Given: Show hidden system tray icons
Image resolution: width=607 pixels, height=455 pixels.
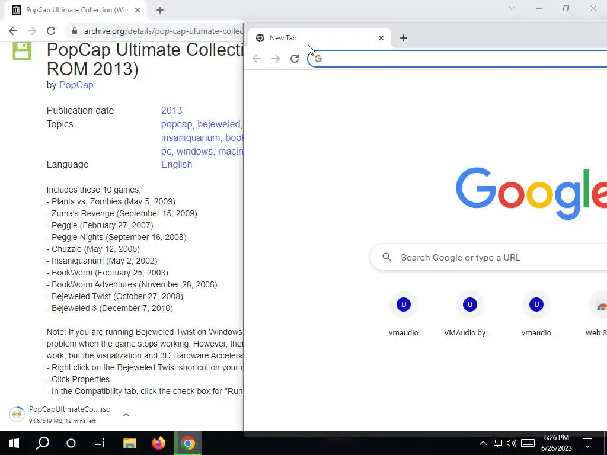Looking at the screenshot, I should pyautogui.click(x=483, y=443).
